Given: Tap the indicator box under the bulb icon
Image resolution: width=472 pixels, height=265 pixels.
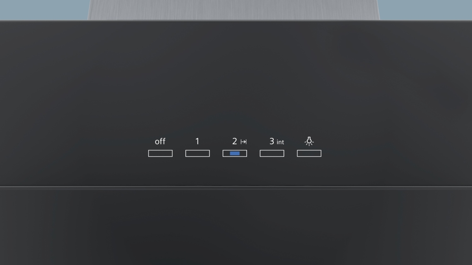Looking at the screenshot, I should [309, 154].
